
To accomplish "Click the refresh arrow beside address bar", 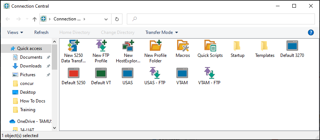I will (x=117, y=19).
